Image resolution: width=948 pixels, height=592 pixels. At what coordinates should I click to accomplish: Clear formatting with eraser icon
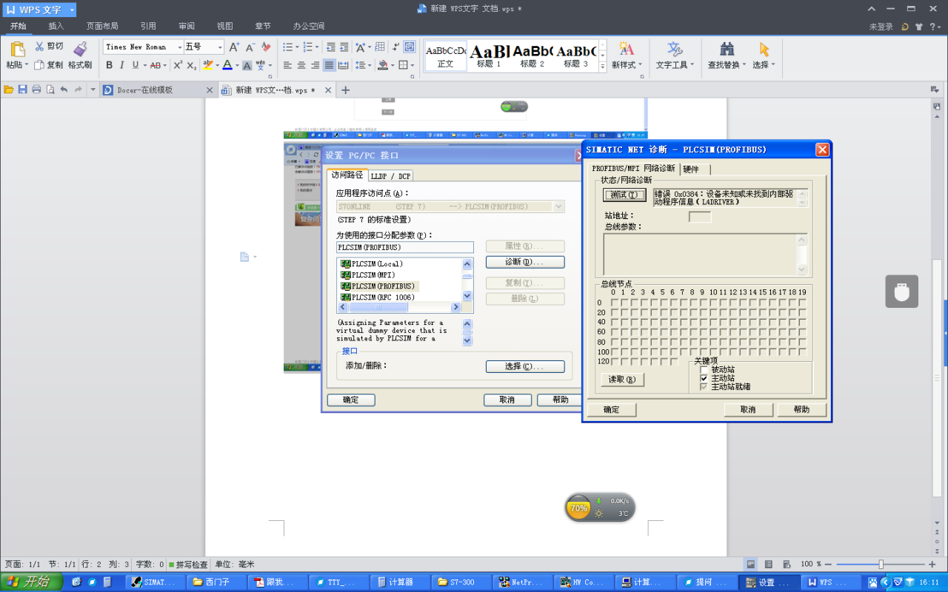(266, 47)
